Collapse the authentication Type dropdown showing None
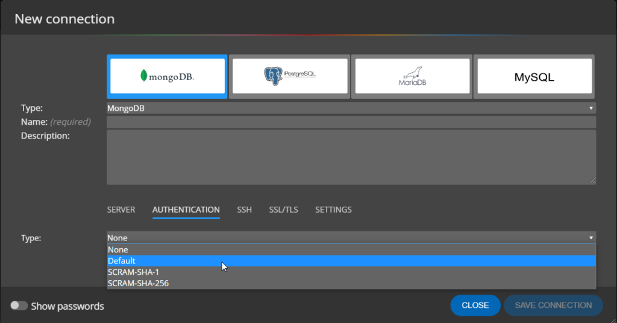The image size is (617, 323). coord(351,237)
